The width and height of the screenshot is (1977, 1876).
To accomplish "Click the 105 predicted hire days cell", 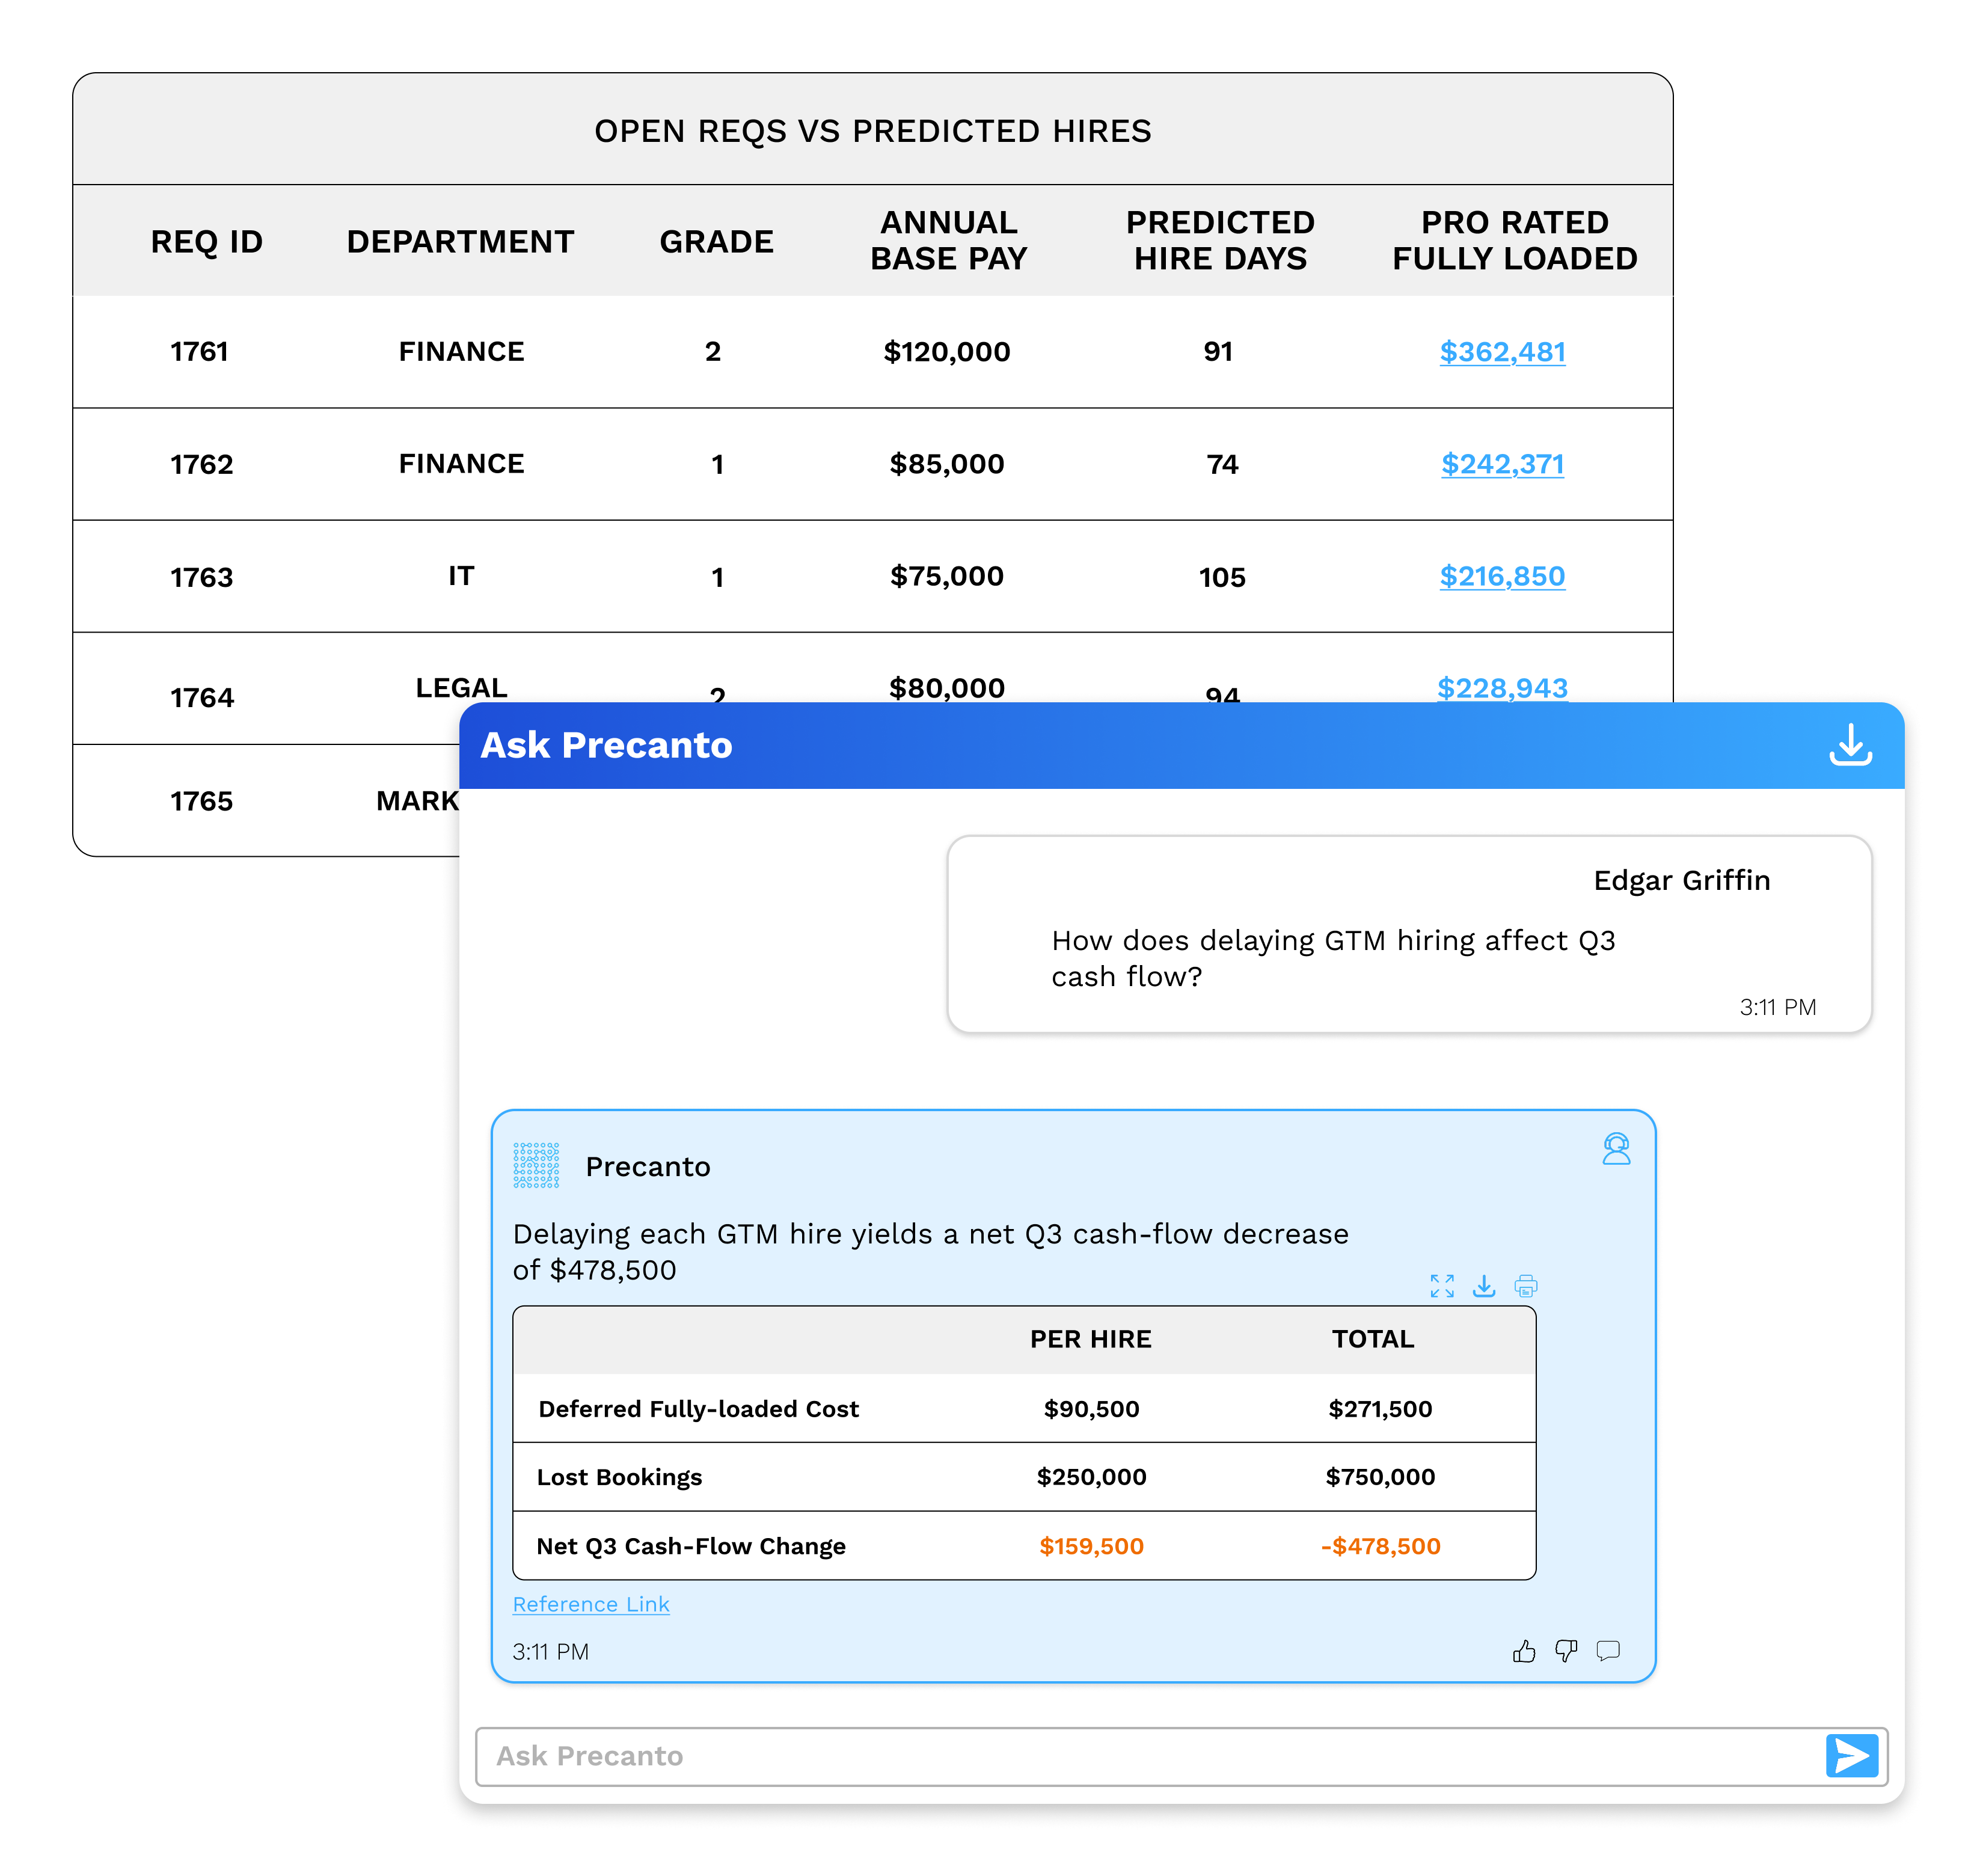I will coord(1222,577).
